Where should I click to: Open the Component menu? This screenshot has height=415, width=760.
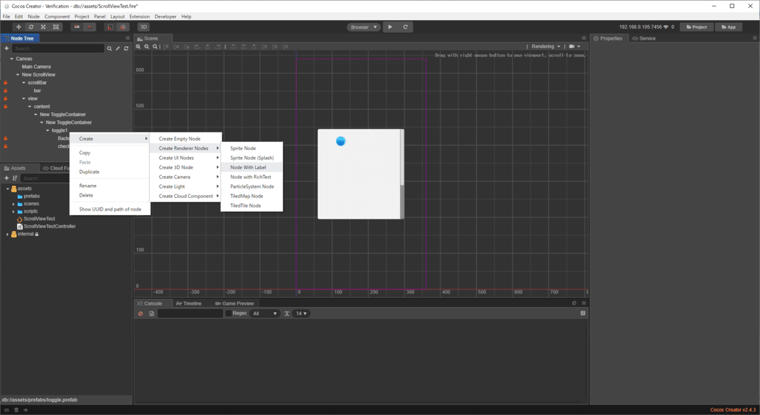pos(57,16)
